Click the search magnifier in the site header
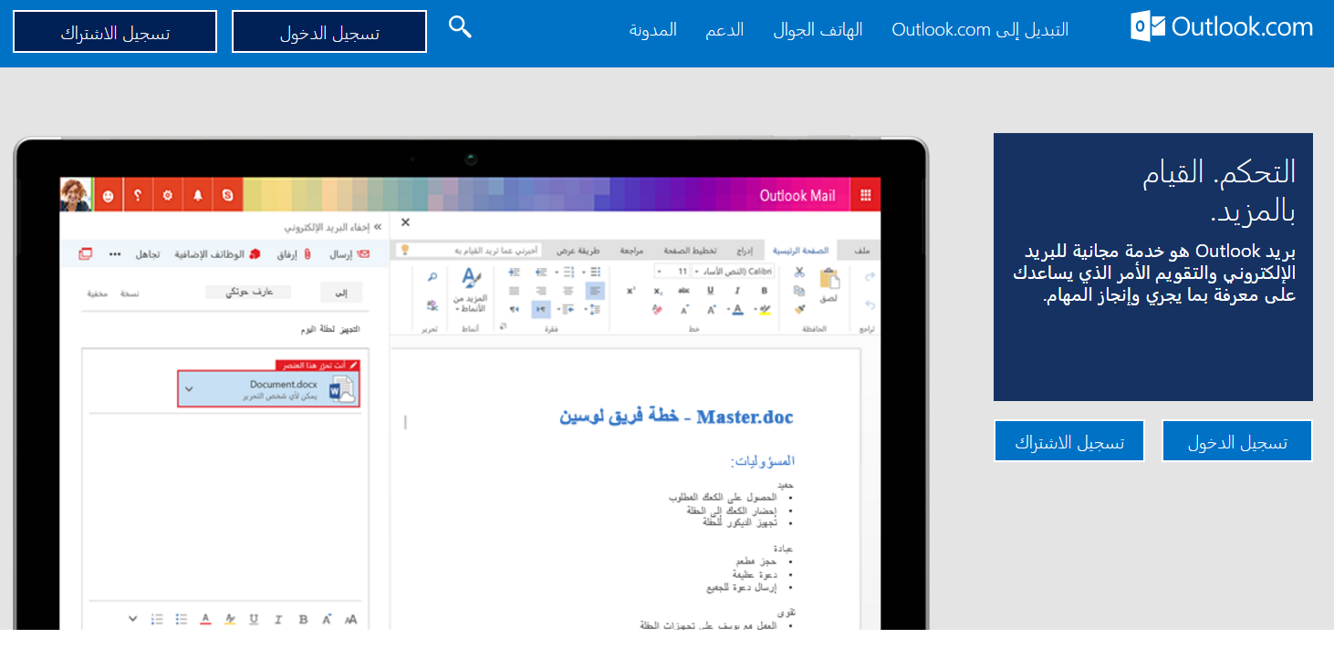The width and height of the screenshot is (1334, 659). [460, 27]
